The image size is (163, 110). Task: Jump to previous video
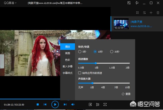tap(45, 104)
